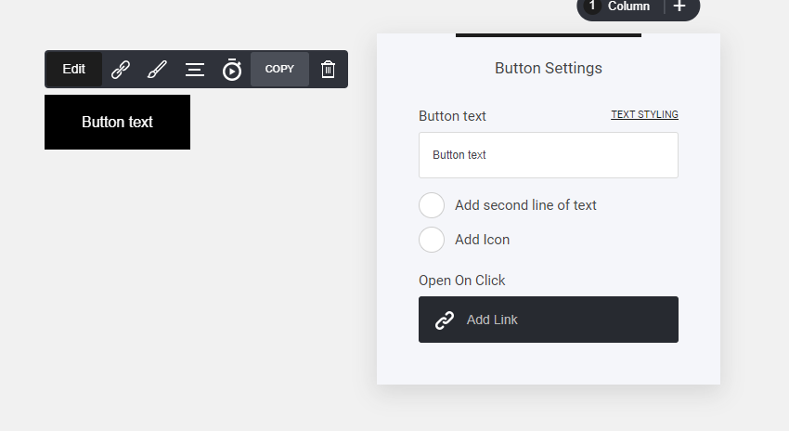Delete the button using the trash icon

(x=328, y=70)
